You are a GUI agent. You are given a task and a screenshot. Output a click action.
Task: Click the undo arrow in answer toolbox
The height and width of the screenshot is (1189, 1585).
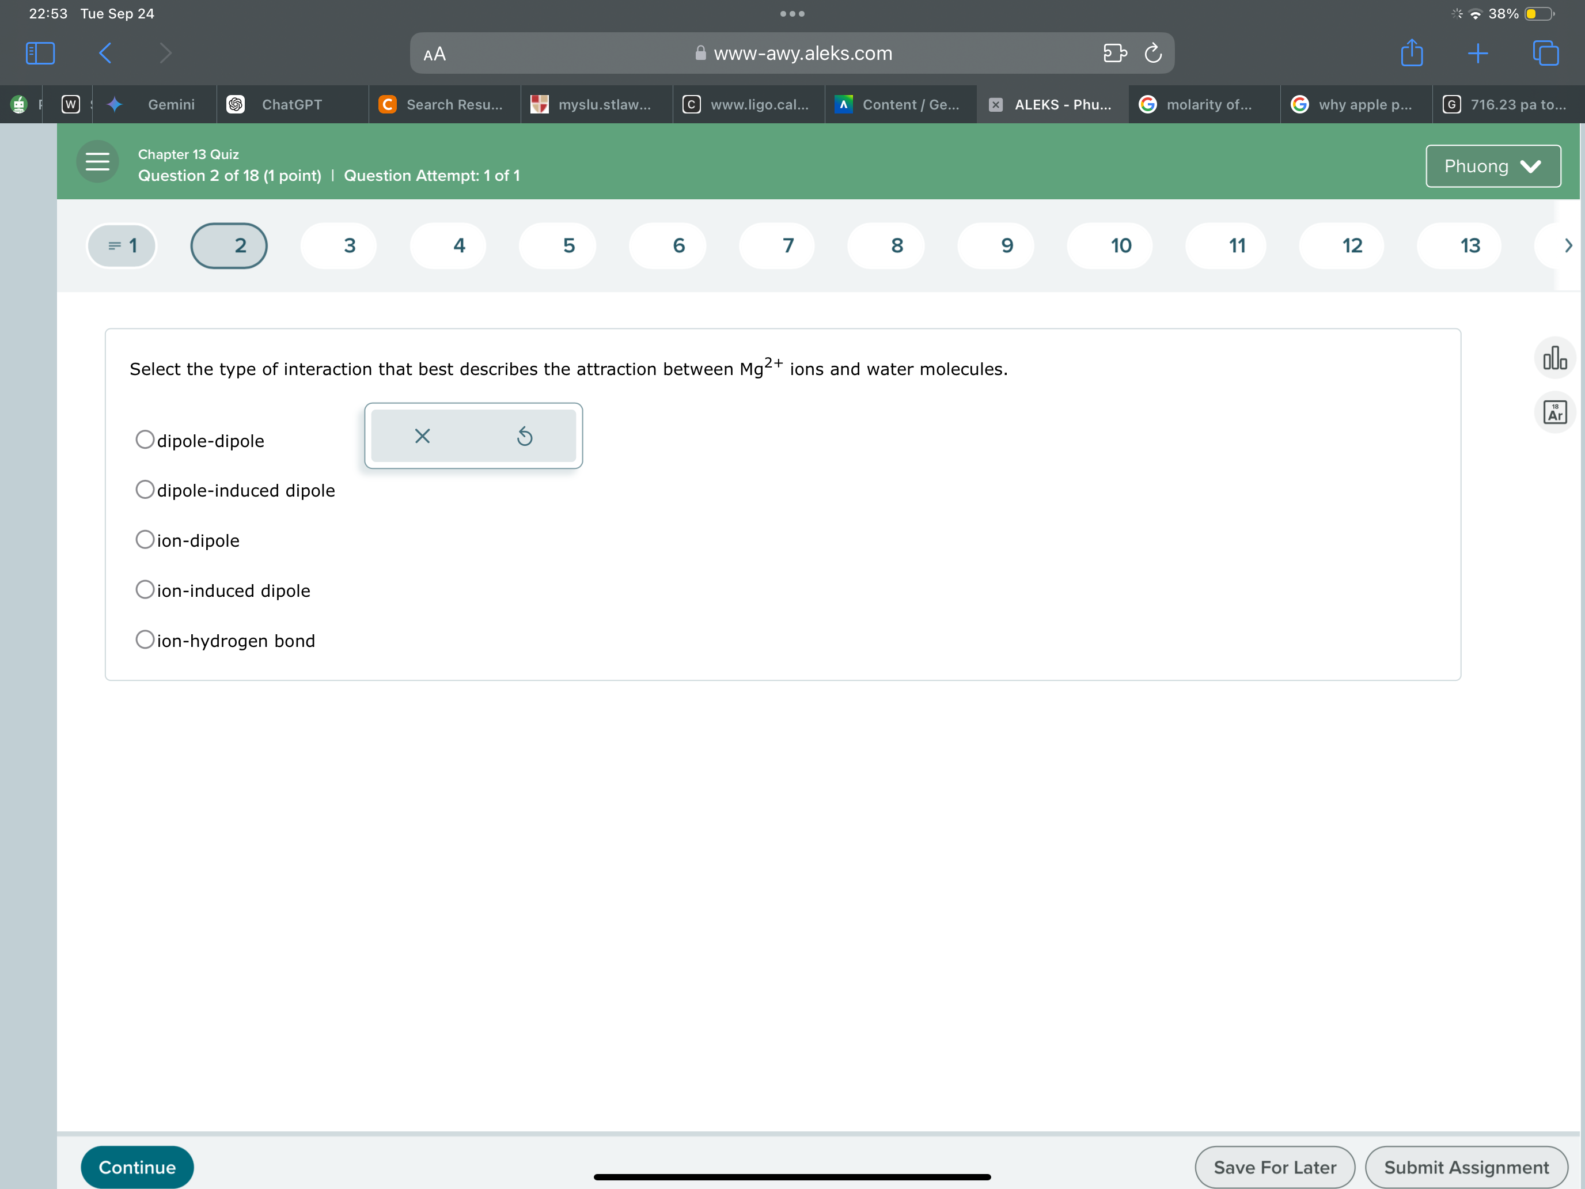pos(525,436)
